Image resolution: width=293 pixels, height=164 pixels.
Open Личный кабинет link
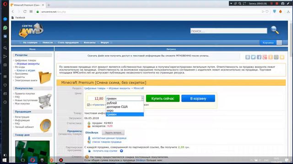click(24, 127)
